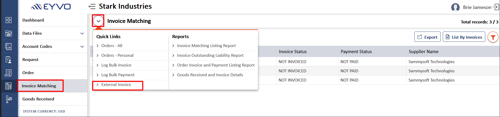The height and width of the screenshot is (117, 500).
Task: Open External Invoice quick link
Action: [116, 85]
